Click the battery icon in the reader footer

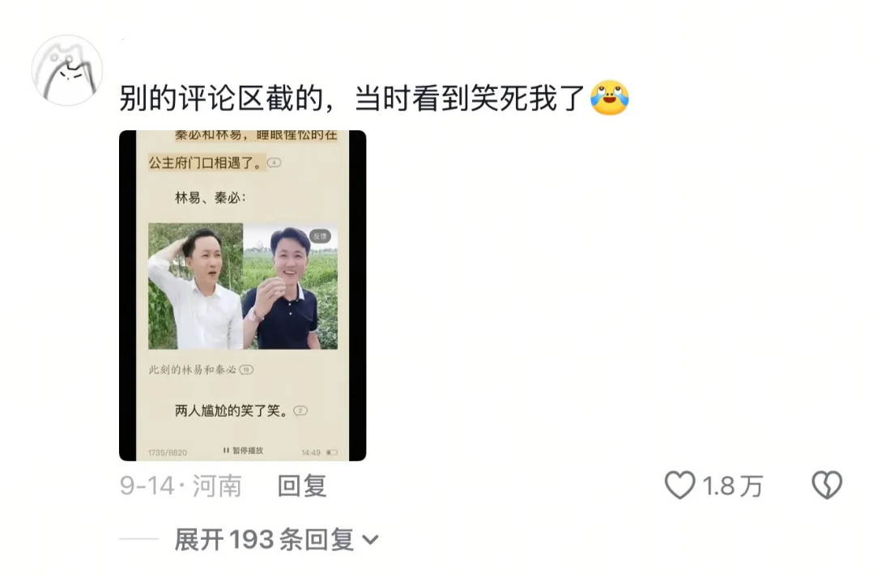(332, 452)
